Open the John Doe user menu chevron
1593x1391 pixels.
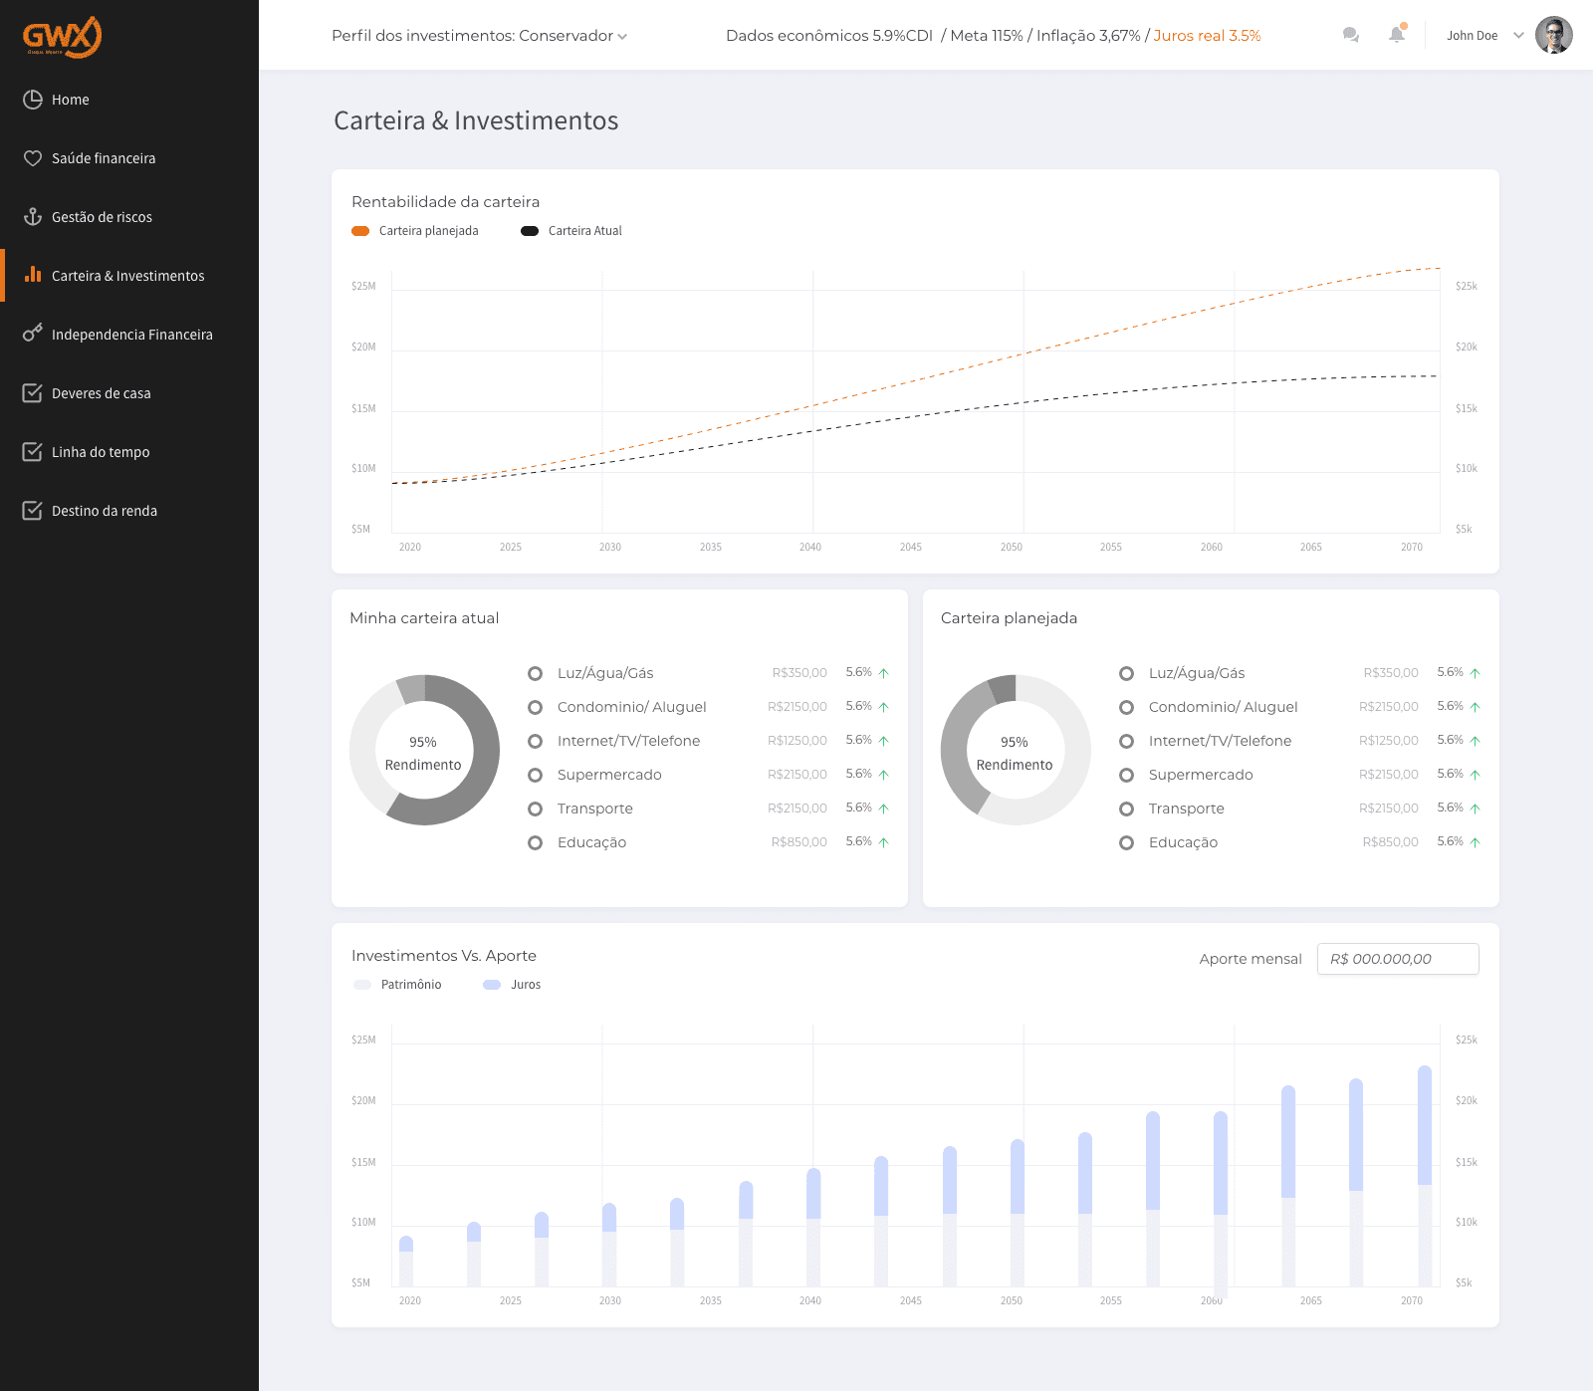tap(1518, 35)
